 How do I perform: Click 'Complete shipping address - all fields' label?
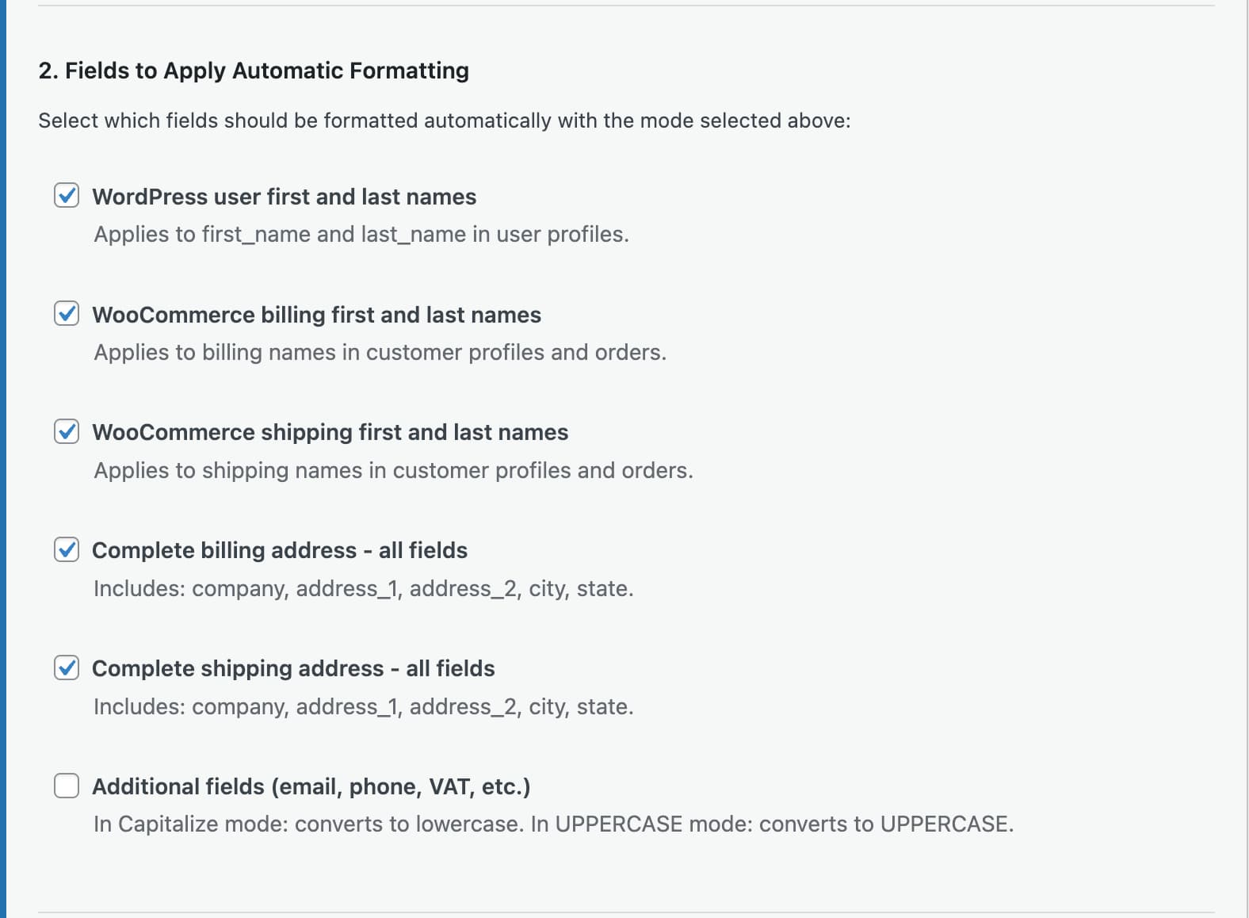pos(293,668)
